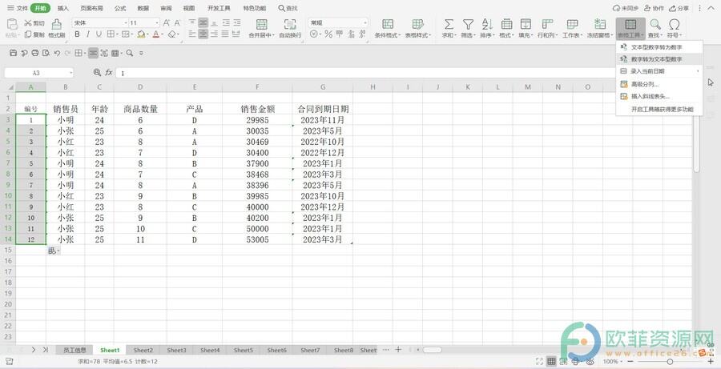Click the Find (查找) magnifier ribbon icon
The height and width of the screenshot is (369, 721).
pyautogui.click(x=655, y=24)
